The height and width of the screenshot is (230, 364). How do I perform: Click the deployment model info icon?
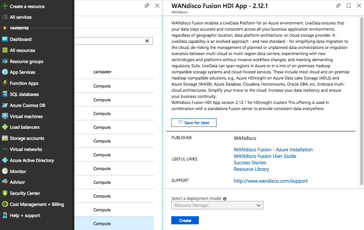pos(225,199)
